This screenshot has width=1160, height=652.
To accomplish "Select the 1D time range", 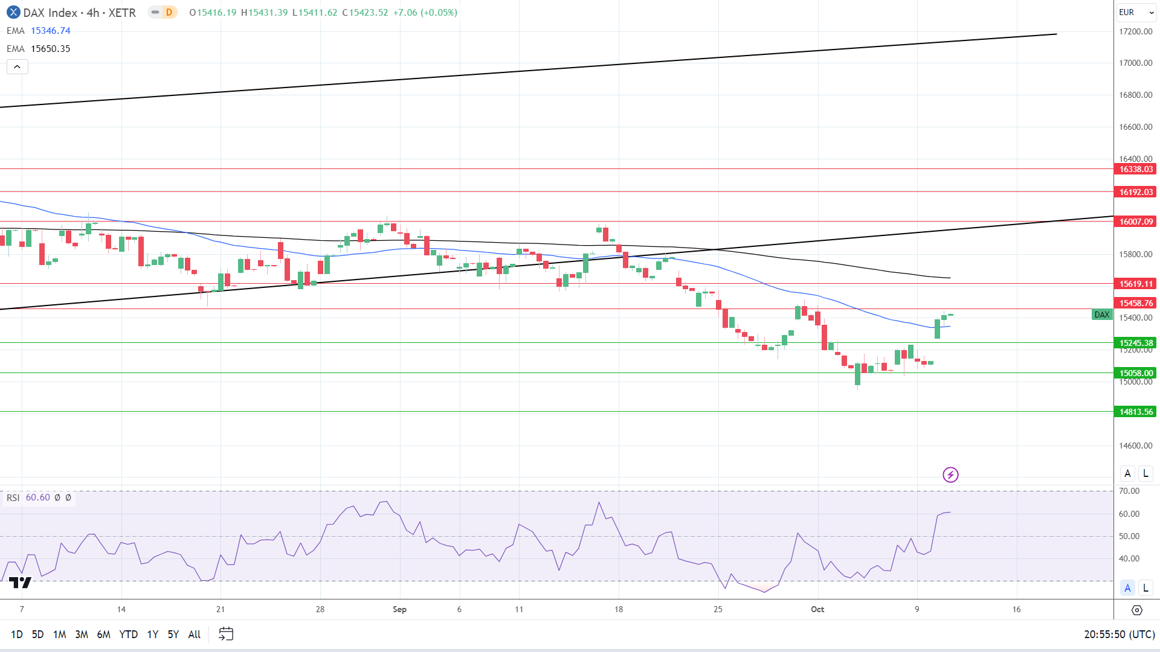I will point(16,634).
